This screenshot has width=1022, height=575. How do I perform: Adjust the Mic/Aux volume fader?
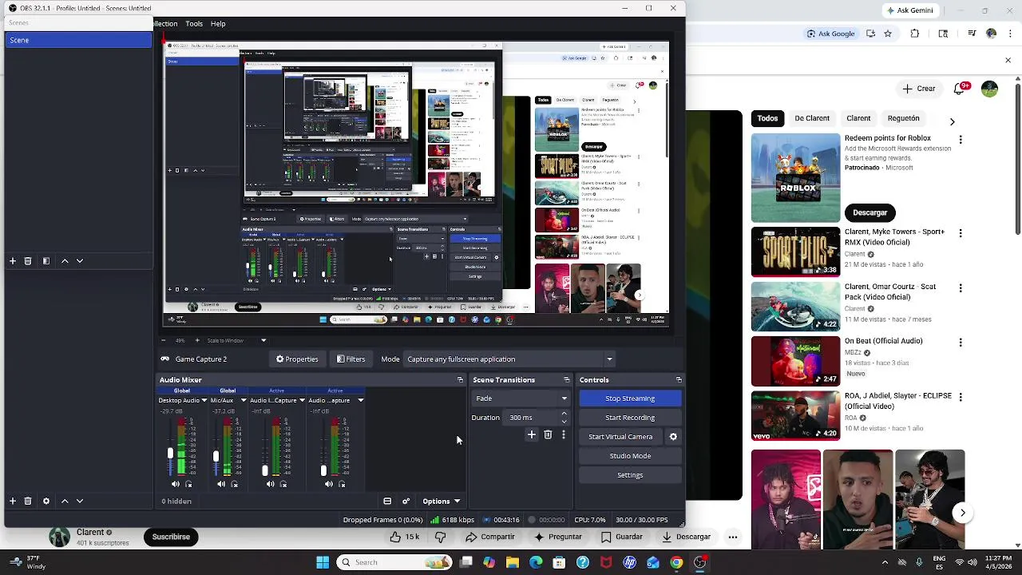[x=216, y=457]
